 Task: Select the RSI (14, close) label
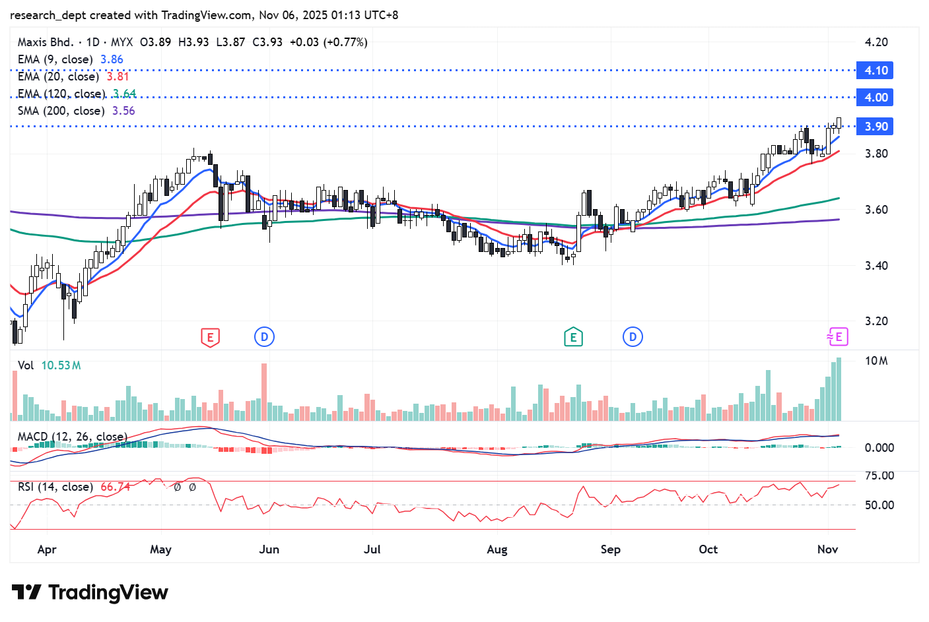tap(55, 487)
